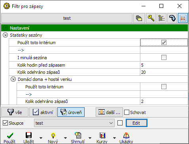The width and height of the screenshot is (189, 144).
Task: Uncheck 'Použít toto kritérium' under Statistiky sezóny
Action: [164, 43]
